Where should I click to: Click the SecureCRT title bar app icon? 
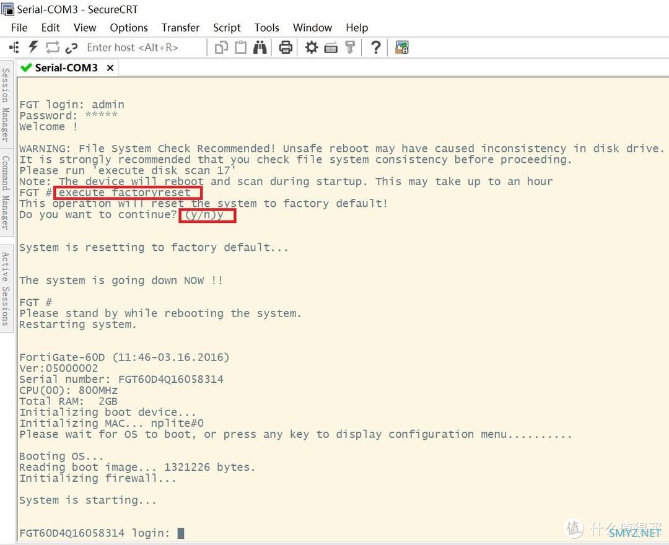(x=7, y=9)
